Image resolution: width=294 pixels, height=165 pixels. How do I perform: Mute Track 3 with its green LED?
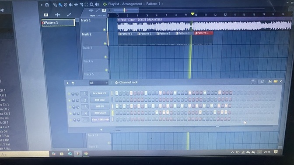106,57
